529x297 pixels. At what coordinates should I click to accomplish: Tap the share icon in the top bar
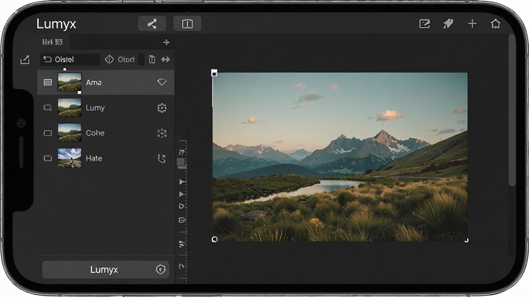click(x=152, y=24)
